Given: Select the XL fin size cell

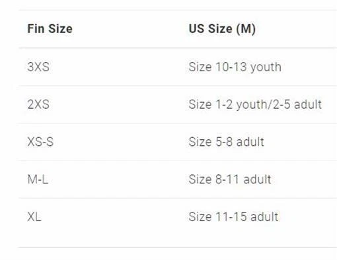Looking at the screenshot, I should [34, 216].
